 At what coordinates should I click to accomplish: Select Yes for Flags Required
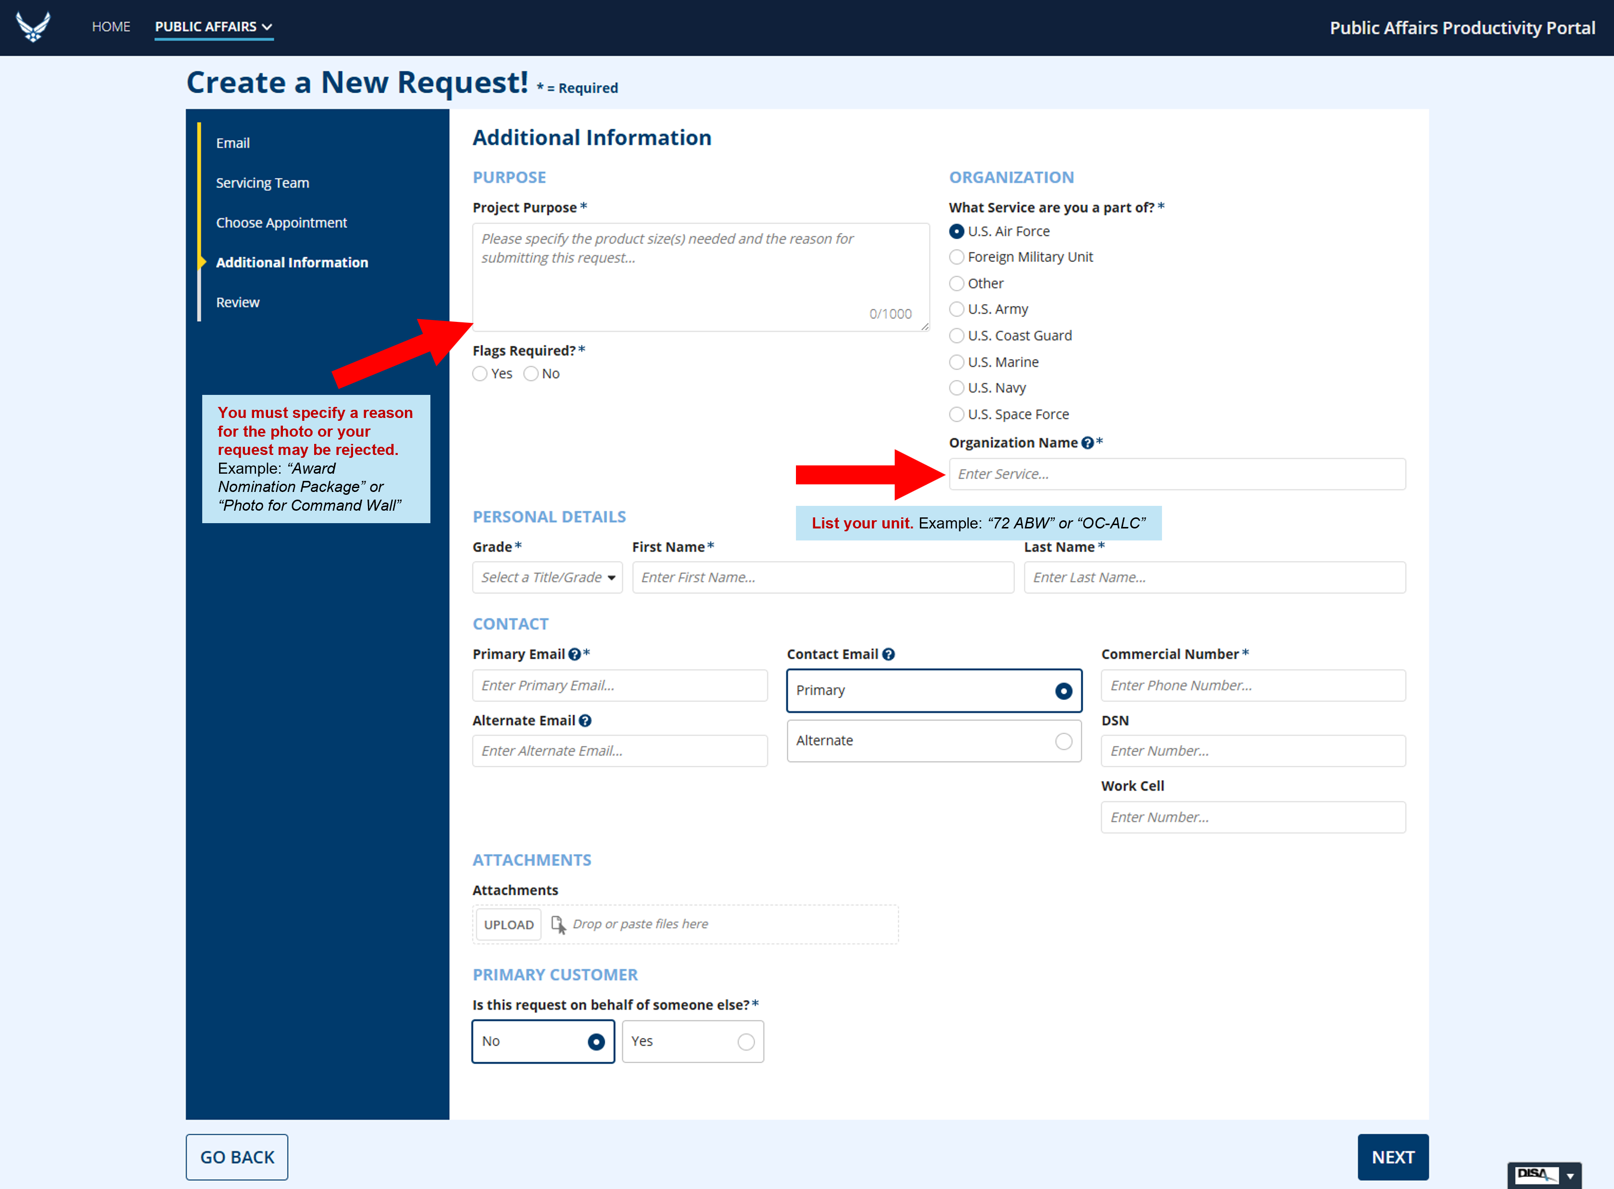tap(480, 374)
